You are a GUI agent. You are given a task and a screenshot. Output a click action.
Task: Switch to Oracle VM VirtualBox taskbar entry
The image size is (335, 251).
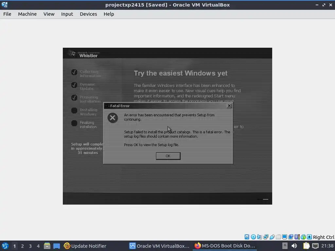coord(159,246)
